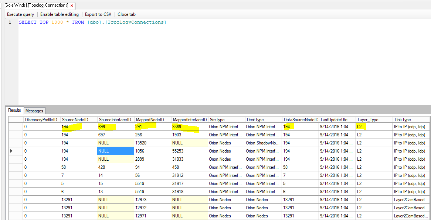Image resolution: width=431 pixels, height=220 pixels.
Task: Select MappedInterfaceID cell 1903
Action: click(x=190, y=135)
